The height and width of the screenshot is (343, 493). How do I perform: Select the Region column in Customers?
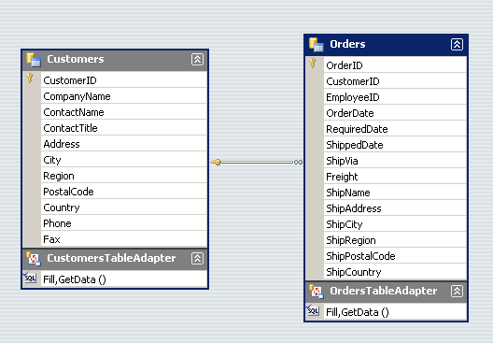pyautogui.click(x=124, y=176)
